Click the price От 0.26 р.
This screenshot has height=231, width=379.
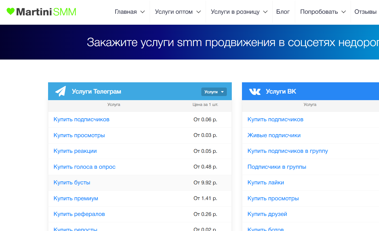coord(205,214)
